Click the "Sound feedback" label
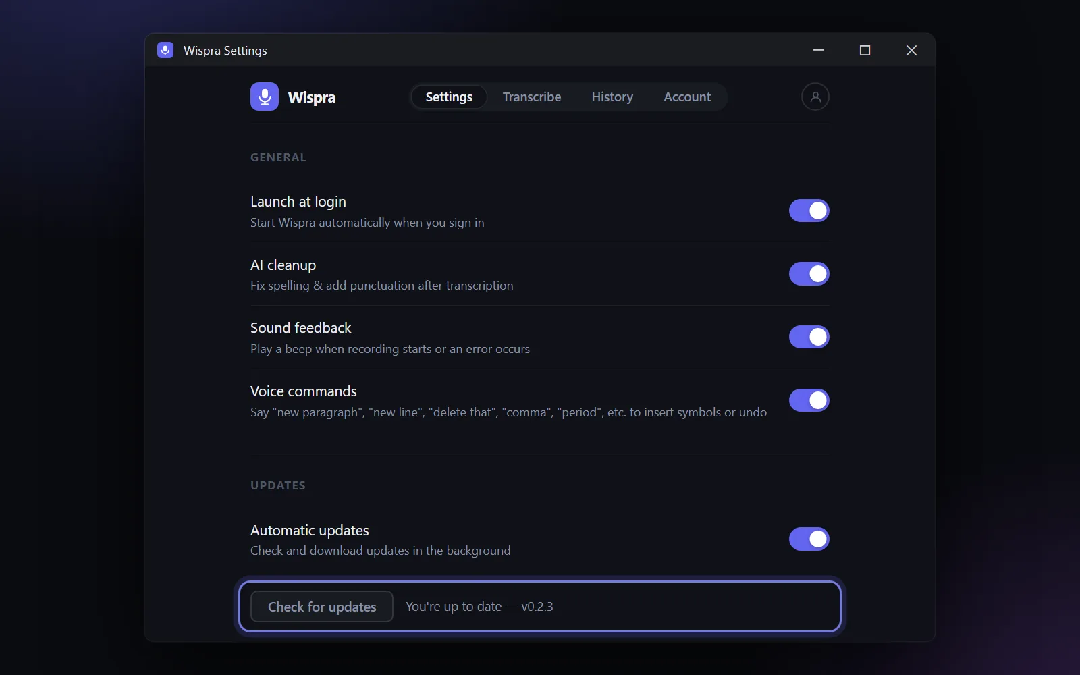This screenshot has width=1080, height=675. (x=300, y=328)
